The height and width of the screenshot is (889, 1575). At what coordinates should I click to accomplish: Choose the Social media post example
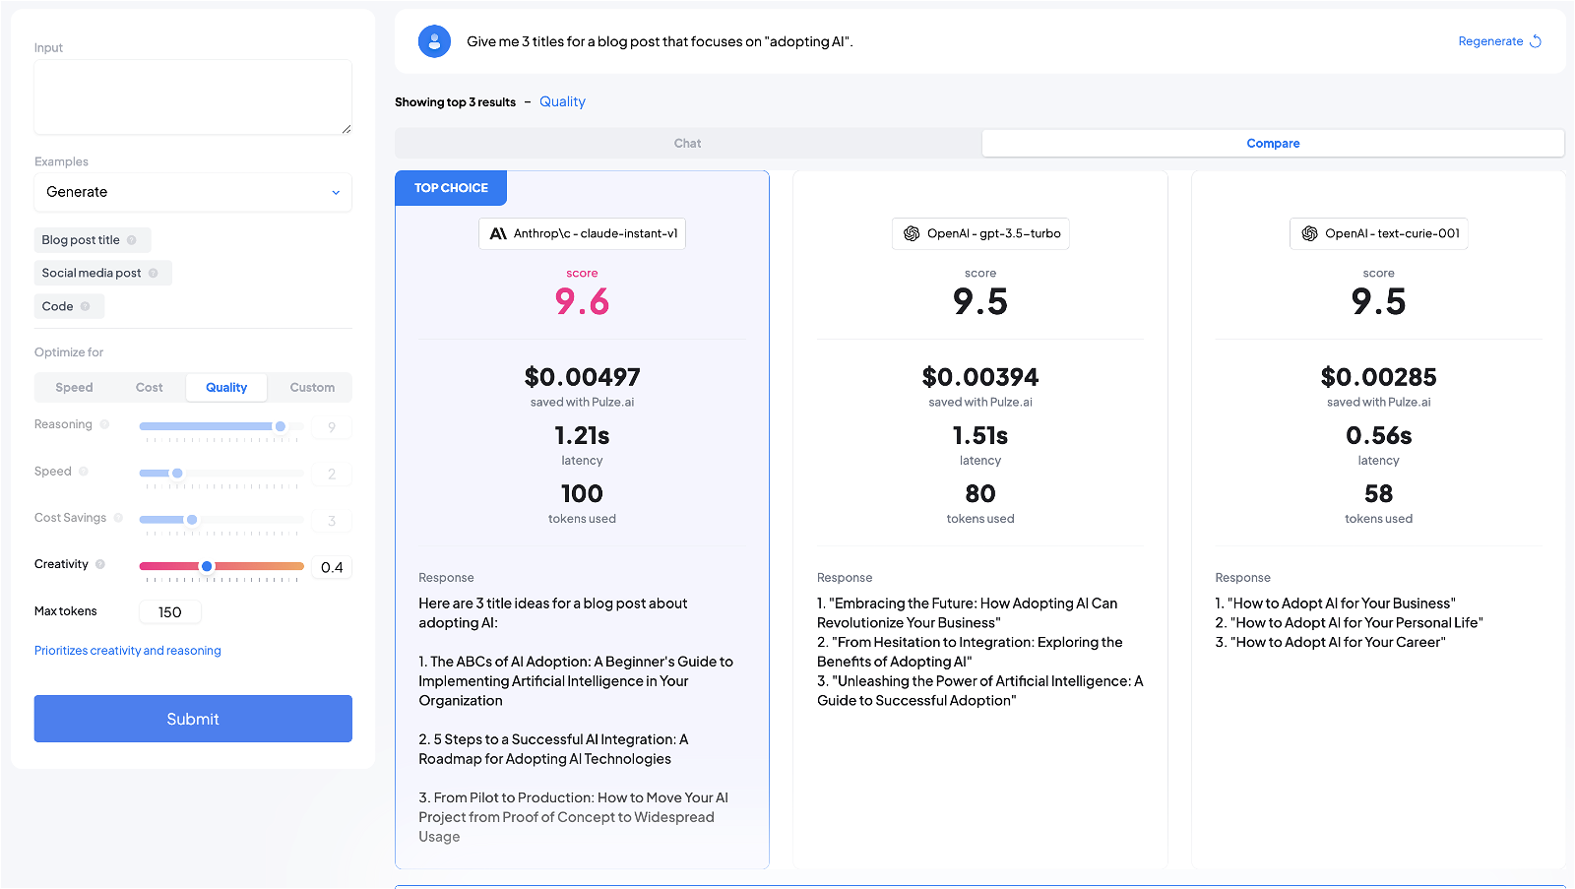click(x=102, y=274)
